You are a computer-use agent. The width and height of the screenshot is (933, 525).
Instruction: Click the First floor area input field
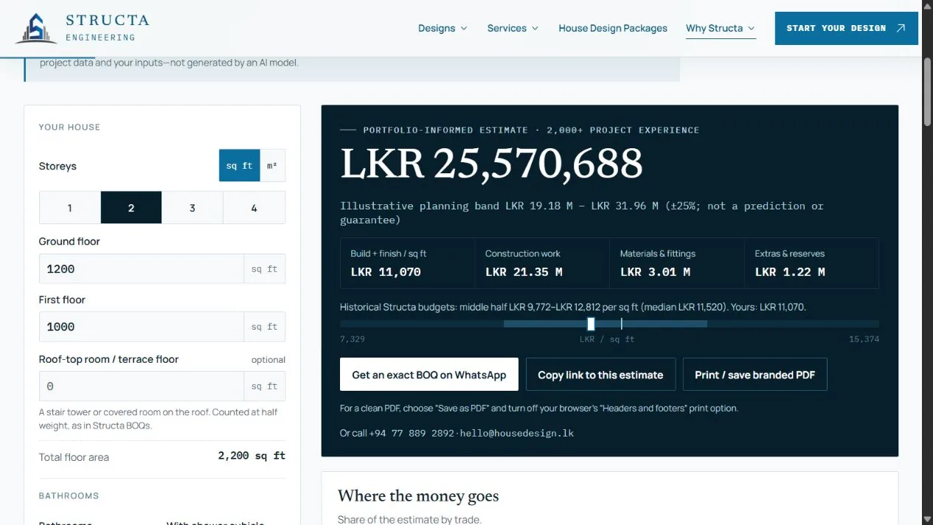142,327
